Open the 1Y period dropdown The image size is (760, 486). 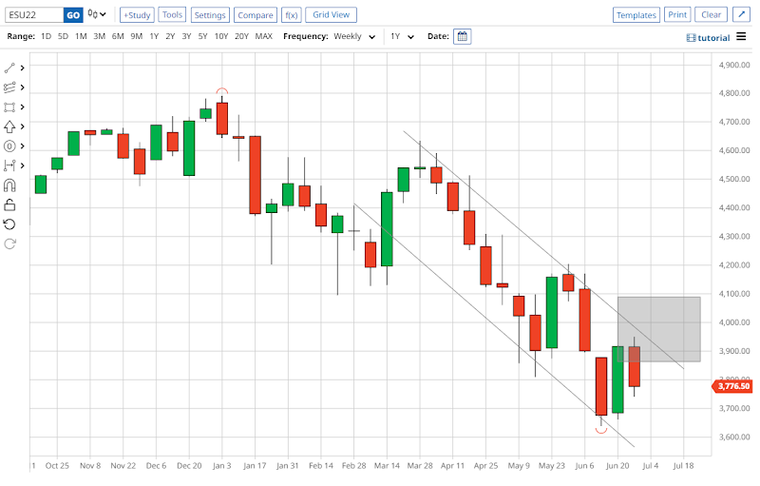(403, 36)
